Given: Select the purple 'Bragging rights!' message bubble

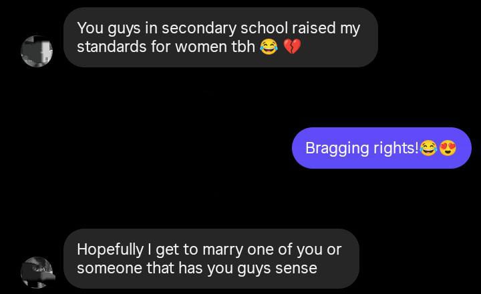Looking at the screenshot, I should click(381, 148).
